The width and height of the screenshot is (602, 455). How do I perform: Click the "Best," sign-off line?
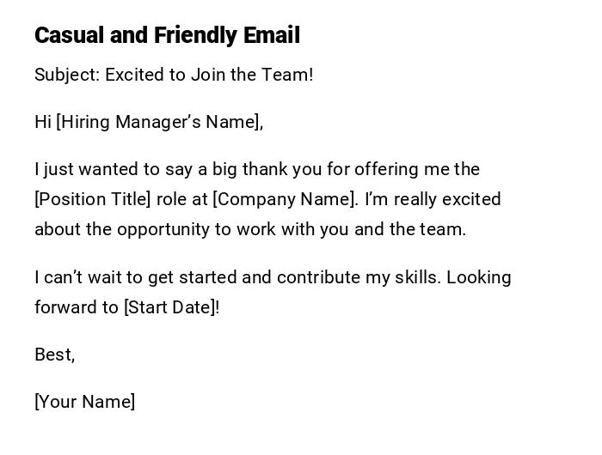(x=54, y=355)
